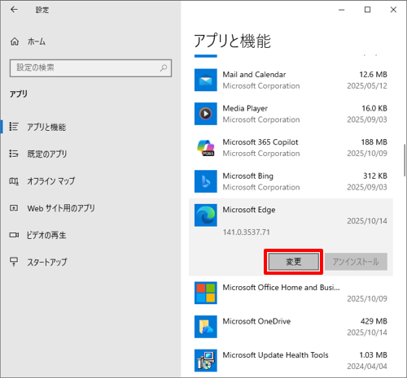This screenshot has height=378, width=407.
Task: Click the ビデオの再生 camera icon
Action: 14,235
